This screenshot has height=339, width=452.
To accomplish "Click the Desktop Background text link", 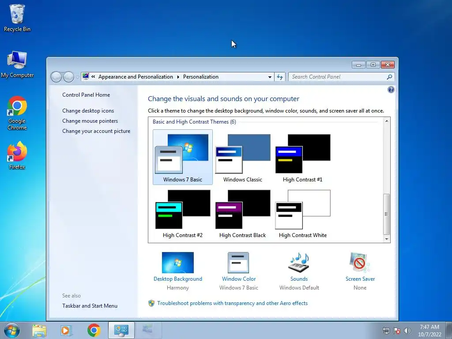I will click(x=178, y=279).
